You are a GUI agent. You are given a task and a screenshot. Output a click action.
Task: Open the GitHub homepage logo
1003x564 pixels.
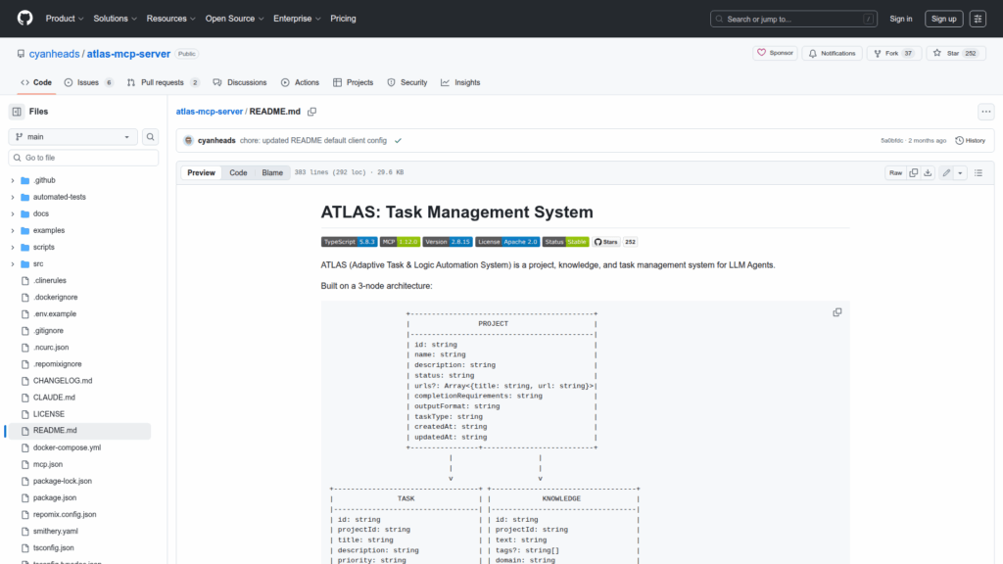[24, 18]
